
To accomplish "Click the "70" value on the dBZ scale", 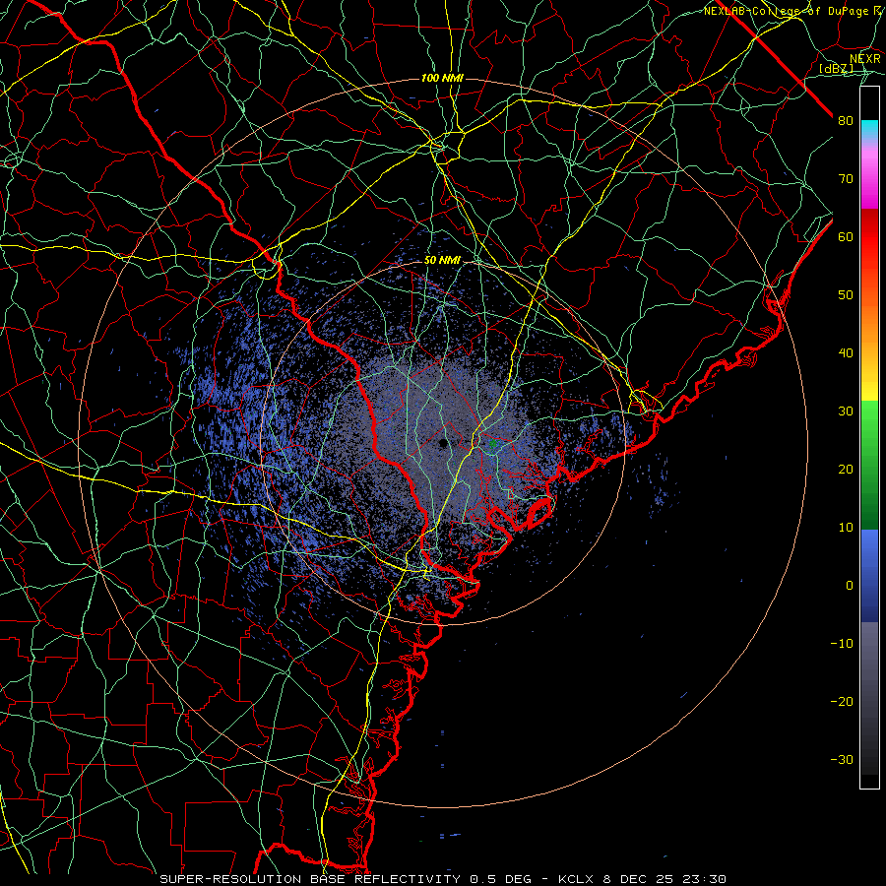I will (x=846, y=178).
